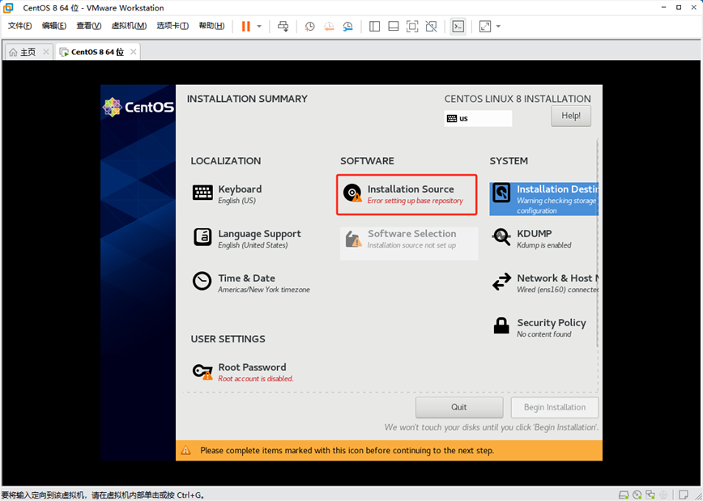703x501 pixels.
Task: Click the Time & Date clock icon
Action: [x=202, y=282]
